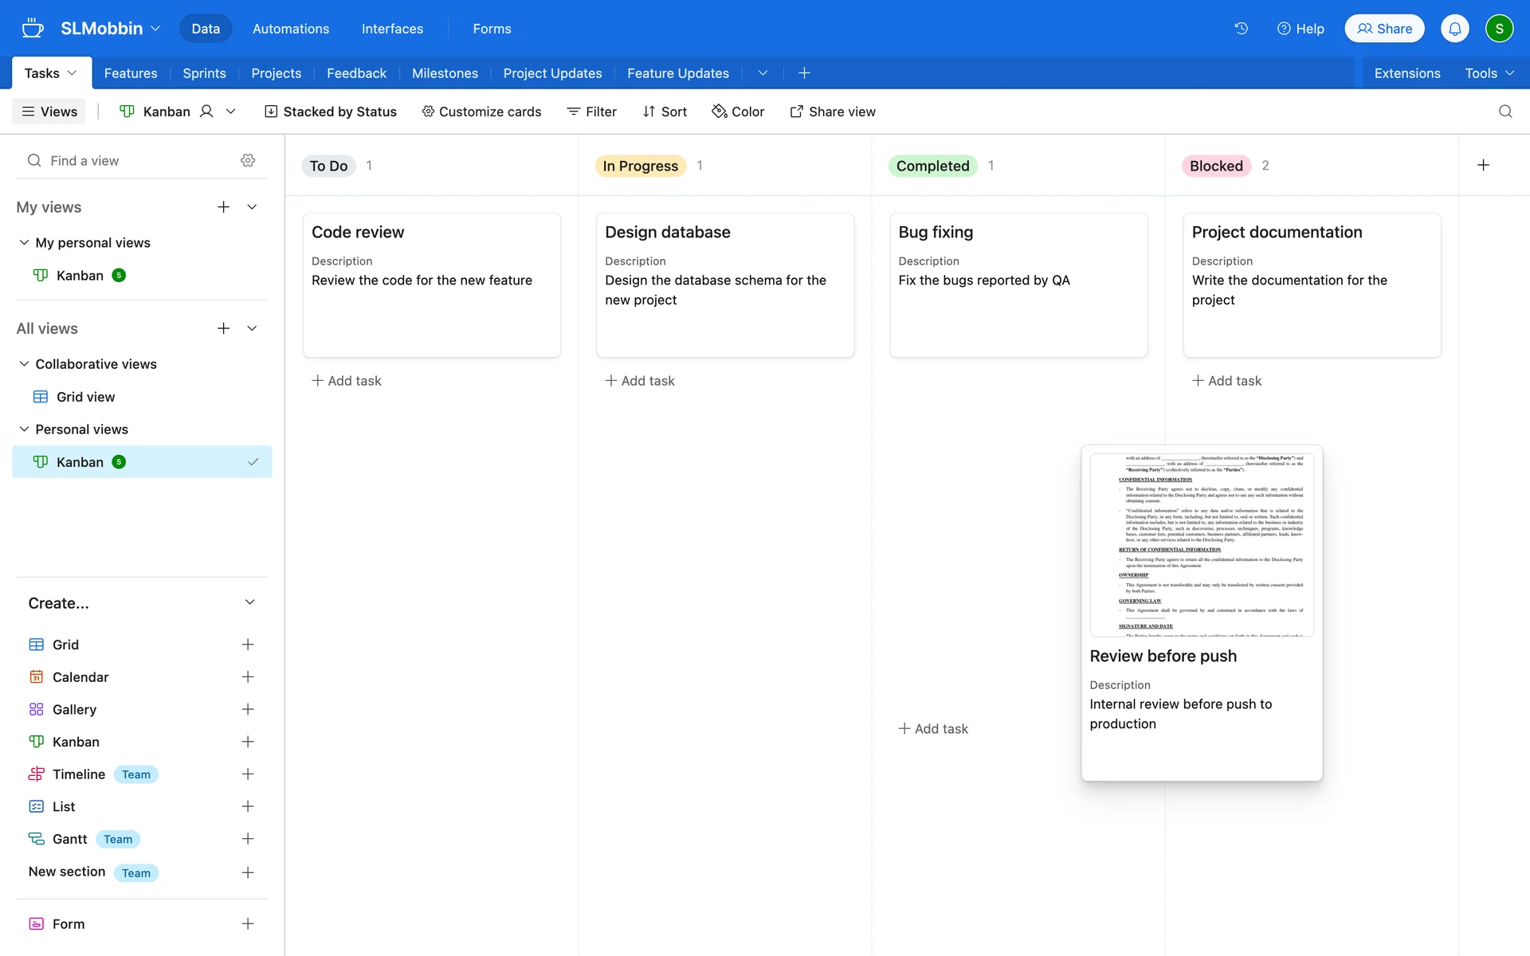The height and width of the screenshot is (956, 1530).
Task: Collapse My personal views section
Action: [x=24, y=243]
